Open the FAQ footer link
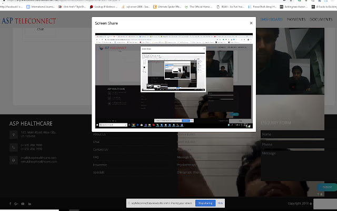Screen dimensions: 337x211 (x=96, y=157)
